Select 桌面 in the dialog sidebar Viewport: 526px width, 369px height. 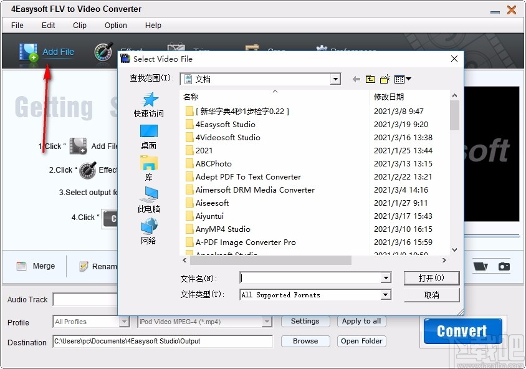click(149, 137)
